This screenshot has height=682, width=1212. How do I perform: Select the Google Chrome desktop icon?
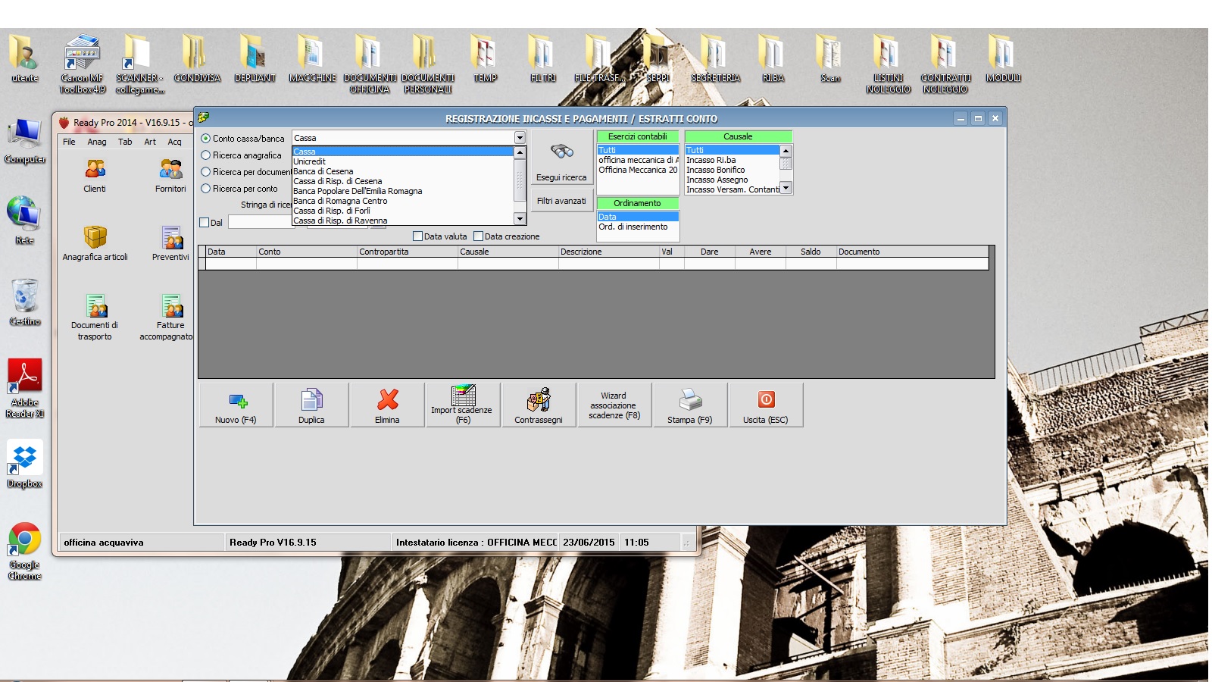pyautogui.click(x=25, y=551)
